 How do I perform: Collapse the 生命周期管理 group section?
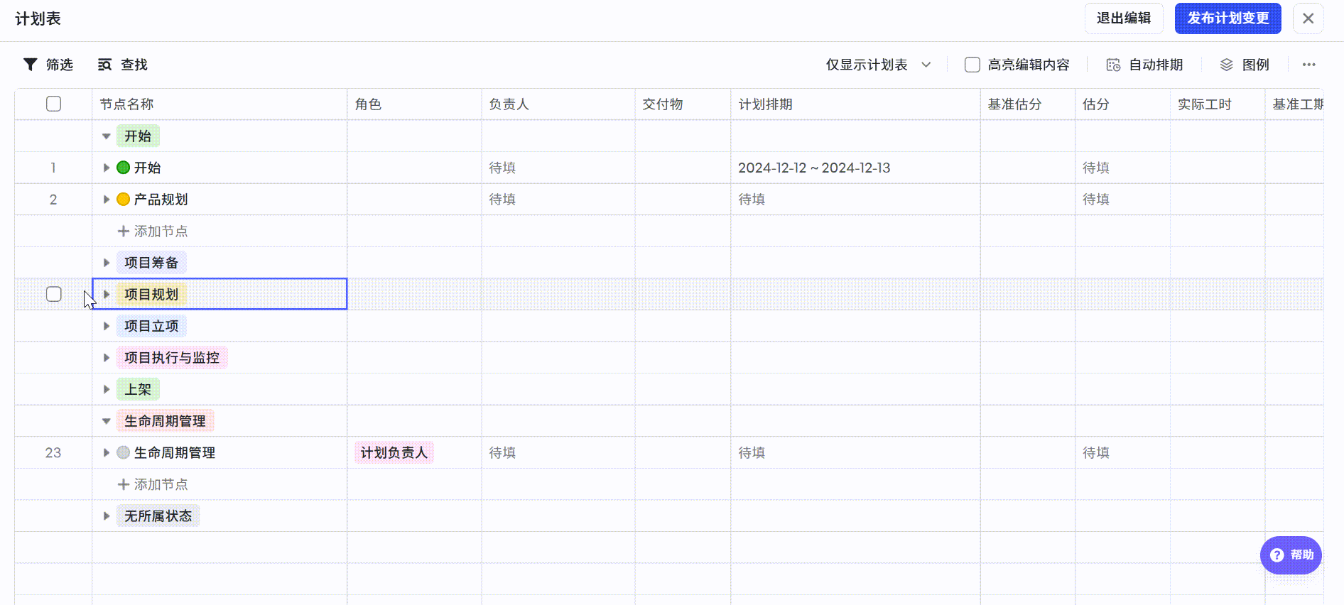coord(107,421)
